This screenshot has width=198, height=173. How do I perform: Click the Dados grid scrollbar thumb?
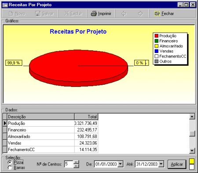pyautogui.click(x=192, y=134)
